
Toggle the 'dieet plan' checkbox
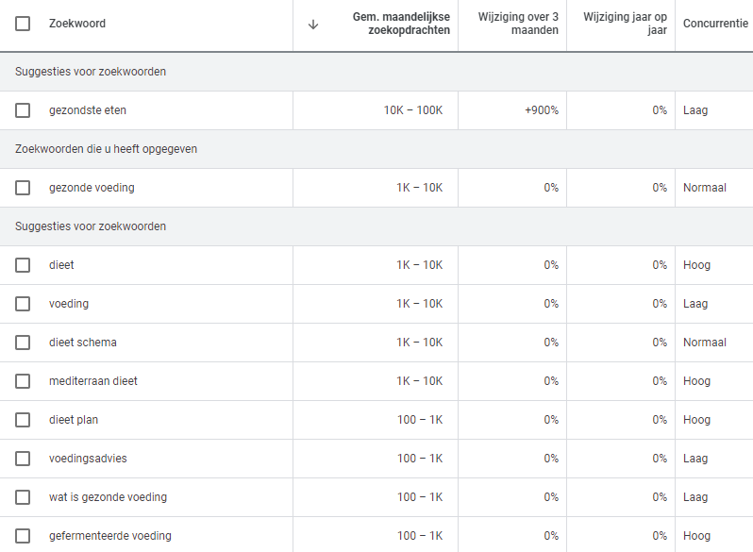(x=23, y=420)
